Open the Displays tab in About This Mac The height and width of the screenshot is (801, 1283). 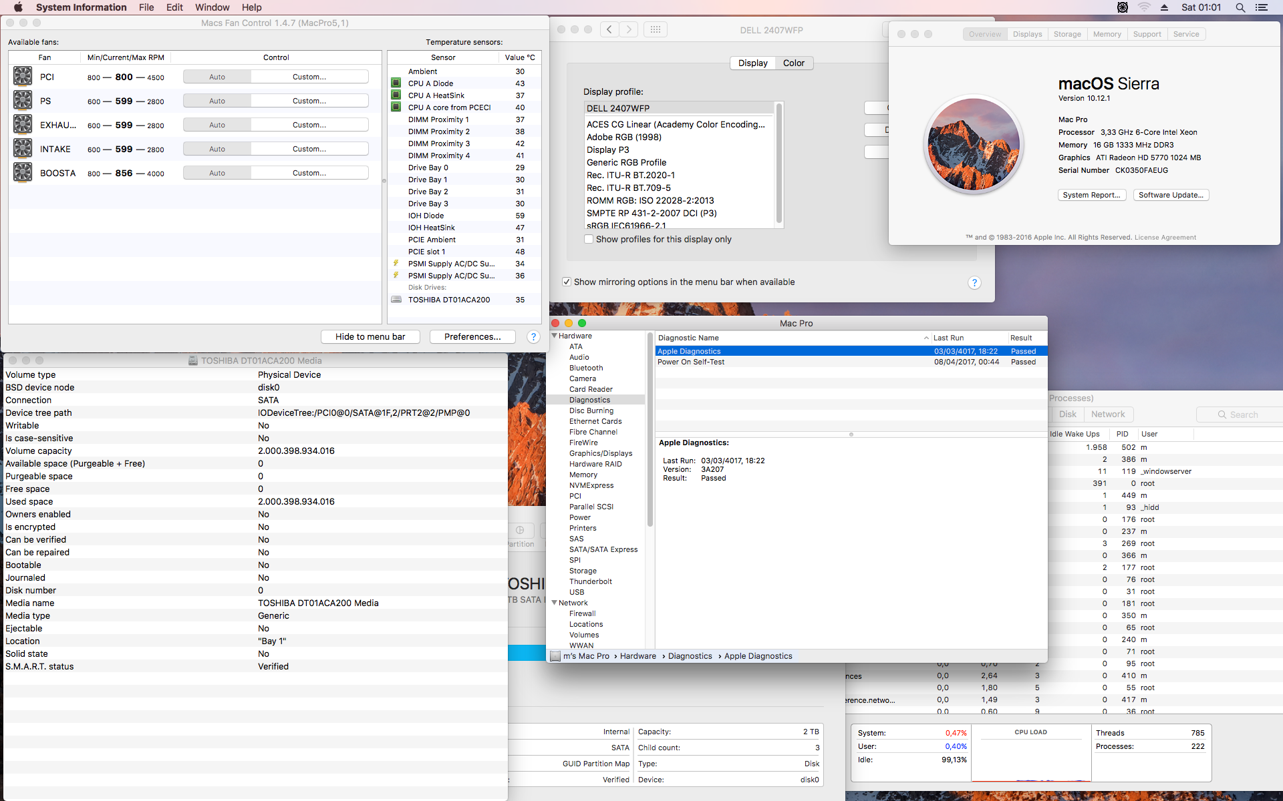click(1027, 34)
